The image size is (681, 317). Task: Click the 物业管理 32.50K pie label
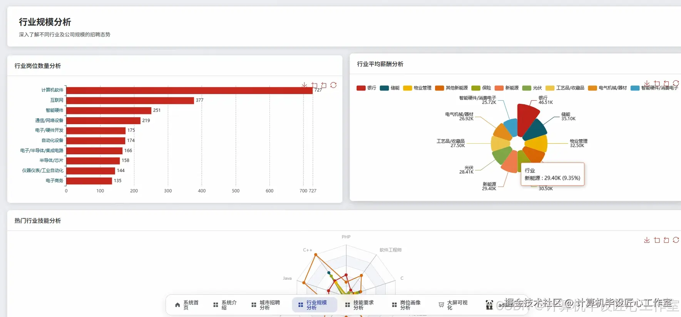[579, 143]
